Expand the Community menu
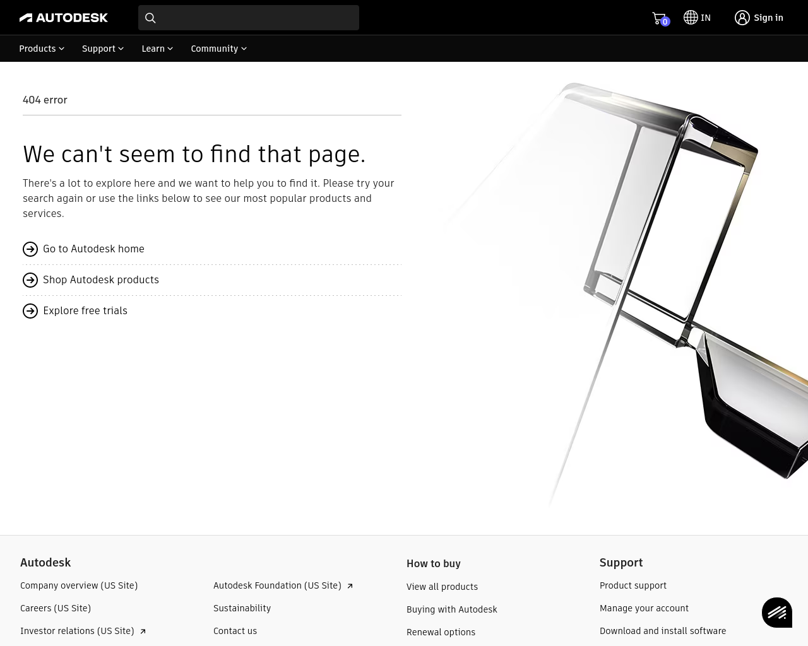 (218, 49)
